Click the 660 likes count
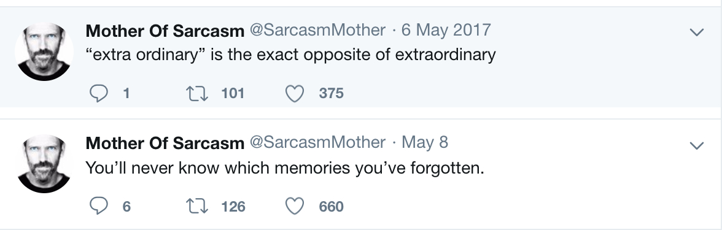 332,207
